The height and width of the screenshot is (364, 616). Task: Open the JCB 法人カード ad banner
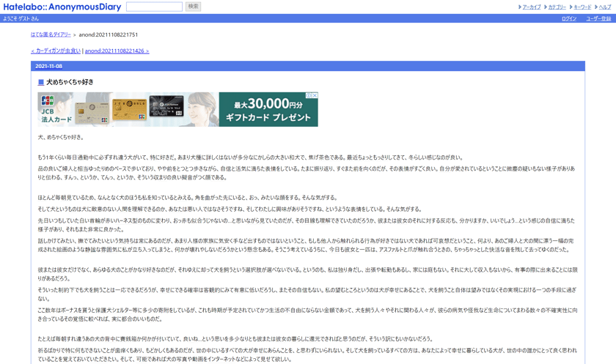(177, 109)
